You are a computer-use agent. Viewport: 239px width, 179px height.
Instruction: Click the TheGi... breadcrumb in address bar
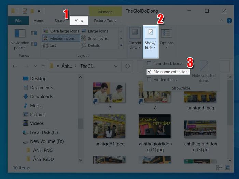point(87,66)
